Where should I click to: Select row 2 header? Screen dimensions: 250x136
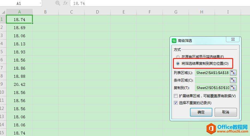3,28
